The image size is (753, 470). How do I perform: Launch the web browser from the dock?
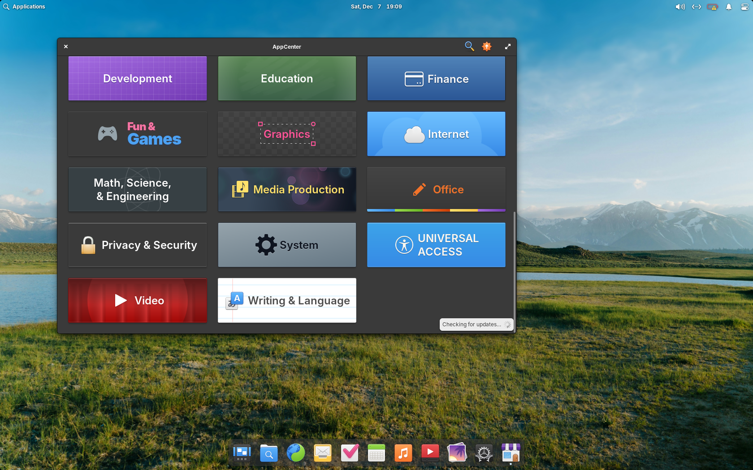pos(296,453)
